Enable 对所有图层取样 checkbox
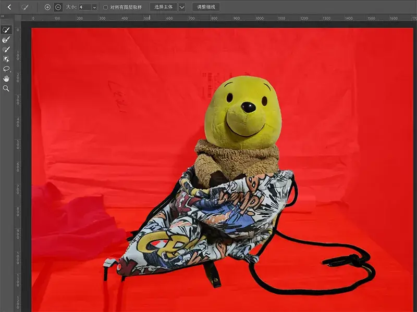 [x=105, y=7]
